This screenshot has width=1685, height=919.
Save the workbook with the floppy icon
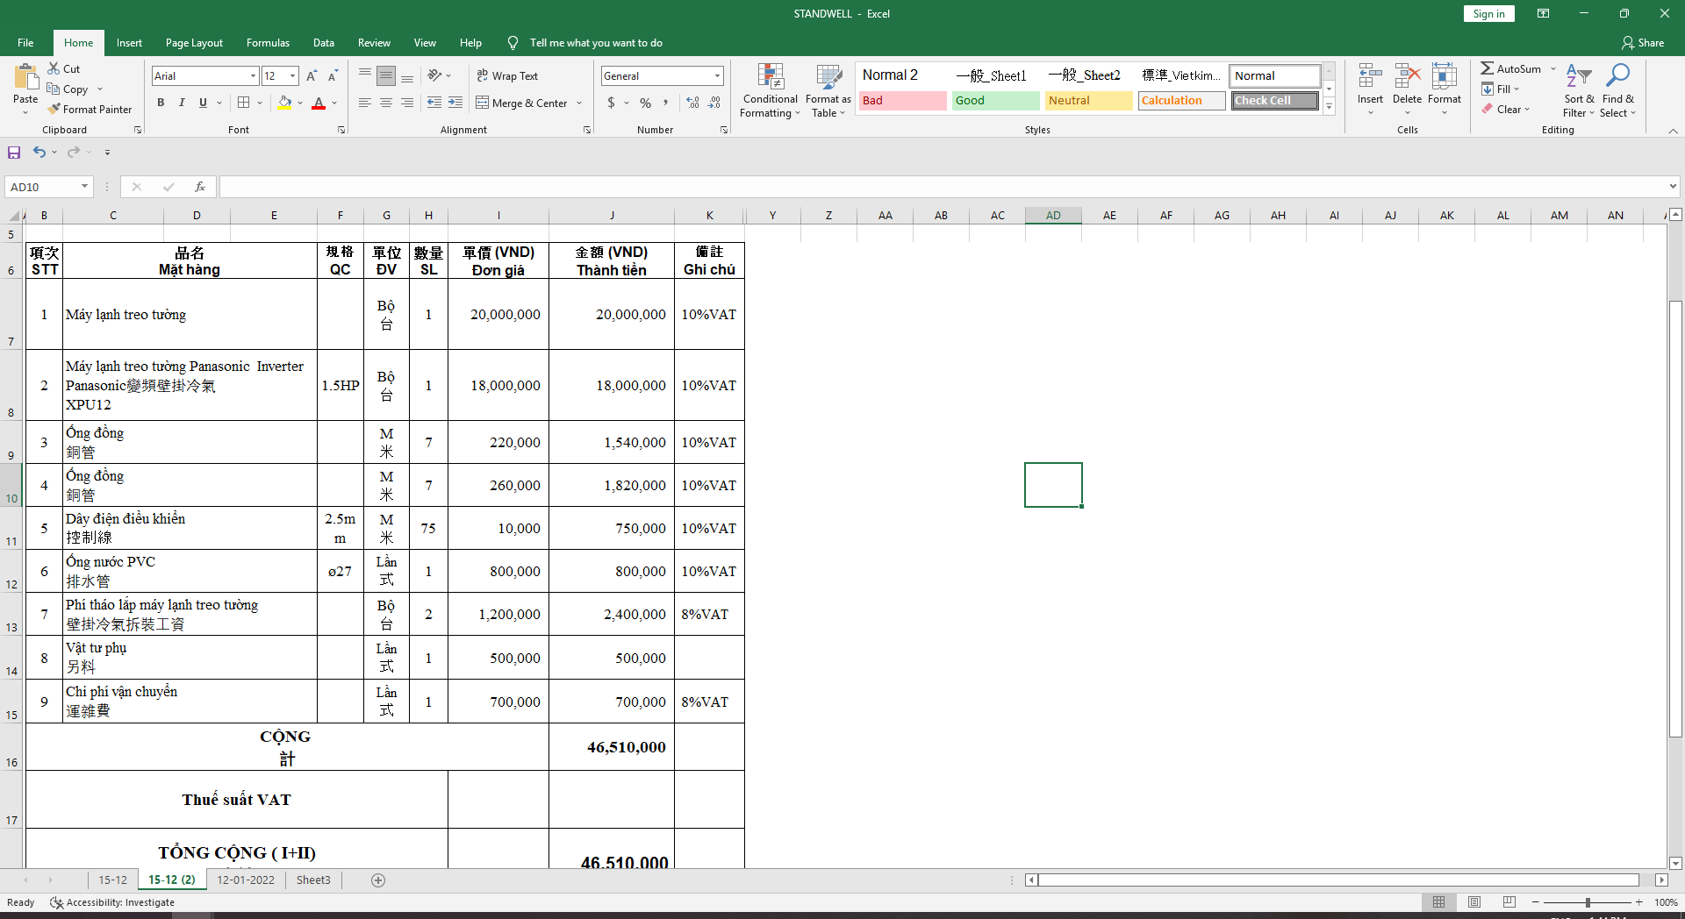[14, 153]
